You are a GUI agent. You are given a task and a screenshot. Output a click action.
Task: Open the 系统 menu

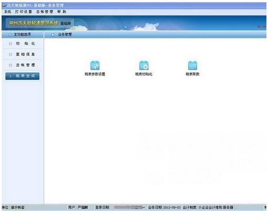pos(7,12)
